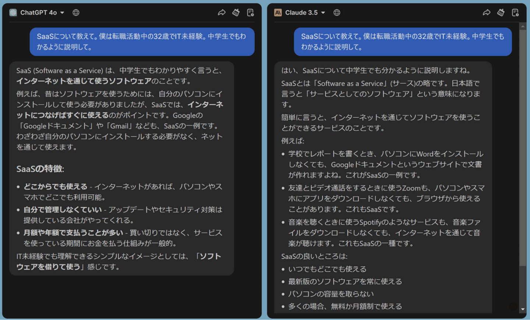Click the bullet "最新版のソフトウェアを常に使える"
Image resolution: width=530 pixels, height=320 pixels.
pyautogui.click(x=345, y=281)
